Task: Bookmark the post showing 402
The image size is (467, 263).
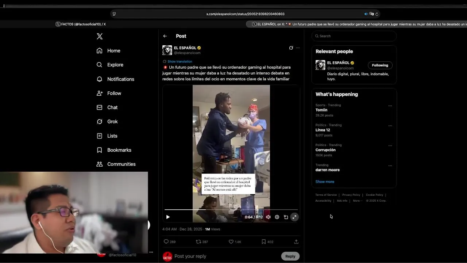Action: (263, 241)
